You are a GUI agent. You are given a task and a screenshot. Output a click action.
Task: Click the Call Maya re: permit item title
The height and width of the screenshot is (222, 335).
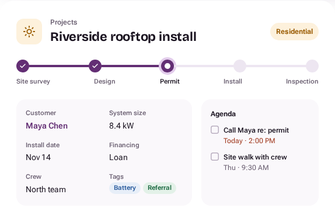(x=256, y=130)
